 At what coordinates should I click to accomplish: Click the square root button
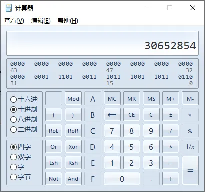190,115
